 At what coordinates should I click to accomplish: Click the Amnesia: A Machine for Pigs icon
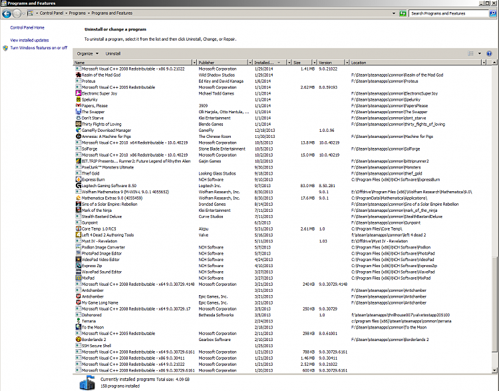click(x=79, y=137)
